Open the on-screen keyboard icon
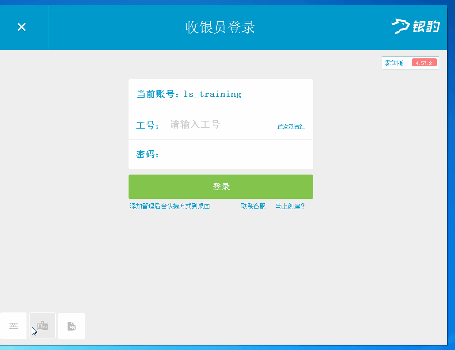Viewport: 455px width, 350px height. point(13,326)
